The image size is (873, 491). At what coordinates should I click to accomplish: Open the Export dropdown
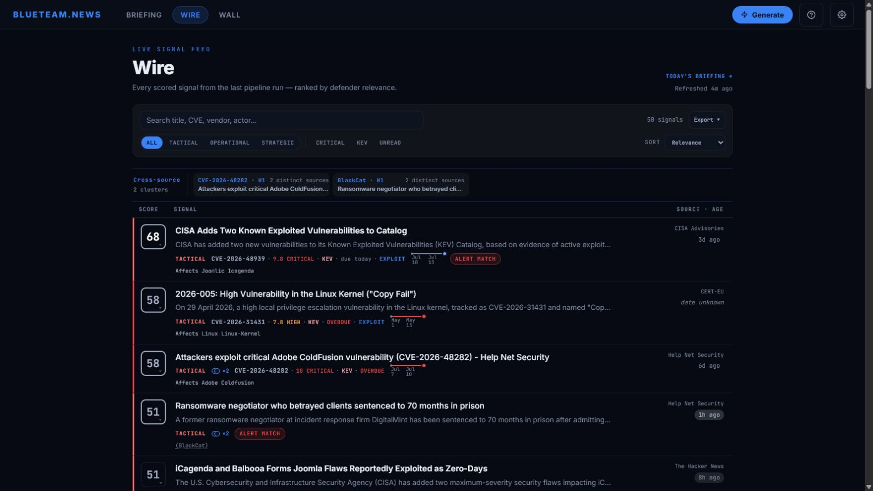[x=707, y=120]
